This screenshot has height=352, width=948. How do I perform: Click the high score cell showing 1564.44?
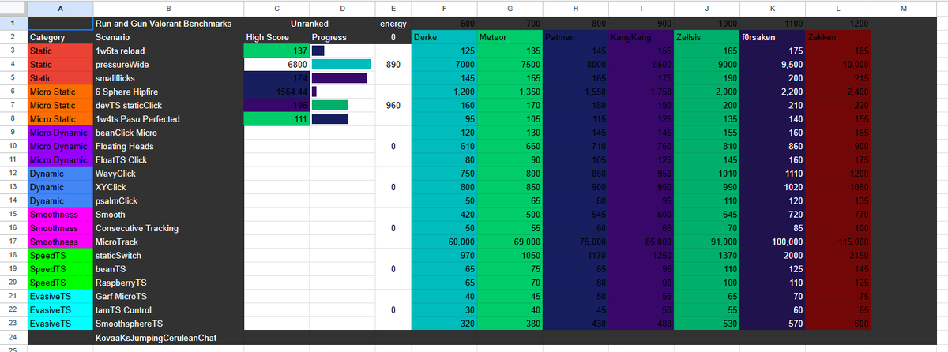click(x=276, y=92)
